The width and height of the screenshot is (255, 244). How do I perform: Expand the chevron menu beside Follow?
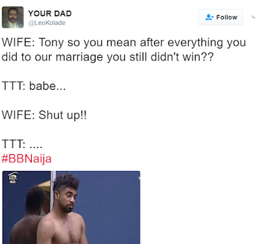pyautogui.click(x=253, y=17)
